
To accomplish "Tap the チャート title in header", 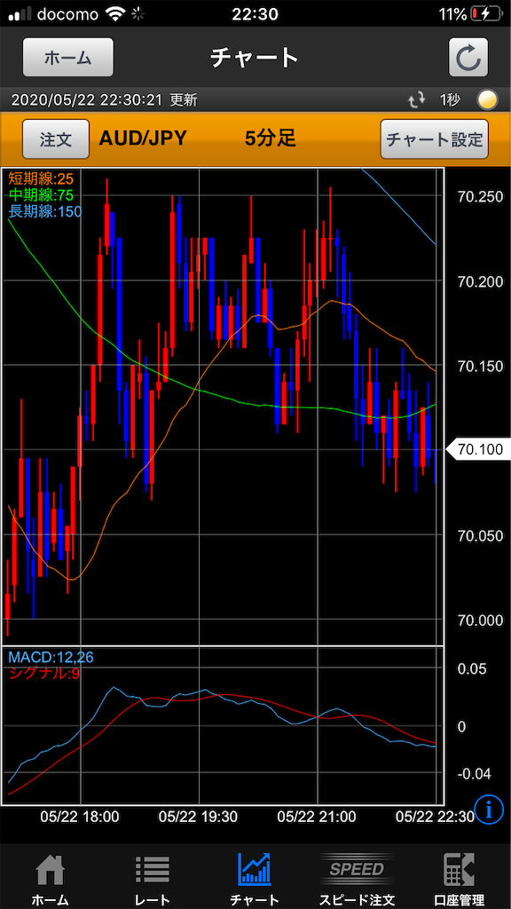I will (x=255, y=58).
